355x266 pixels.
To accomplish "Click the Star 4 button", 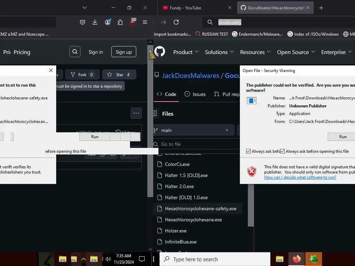I will pos(119,74).
